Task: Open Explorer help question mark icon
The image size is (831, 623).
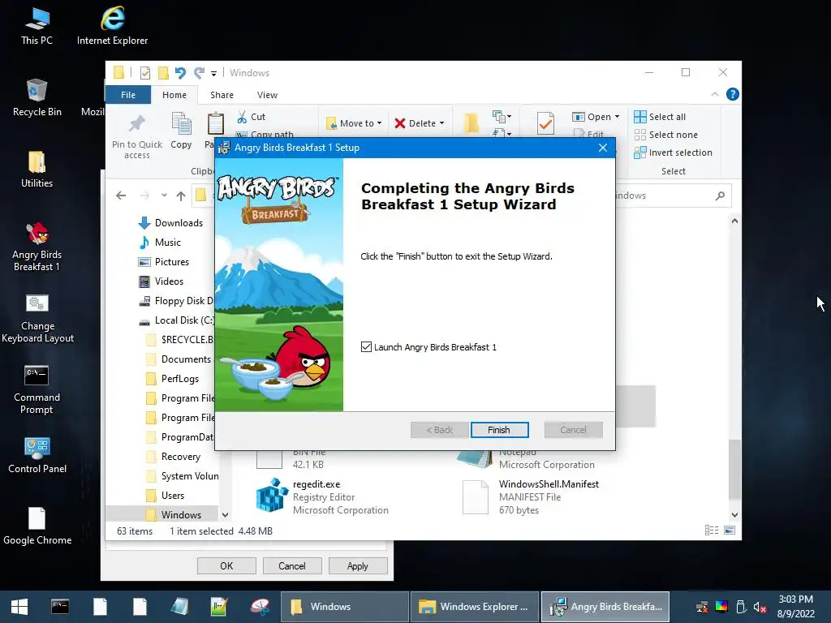Action: (x=733, y=94)
